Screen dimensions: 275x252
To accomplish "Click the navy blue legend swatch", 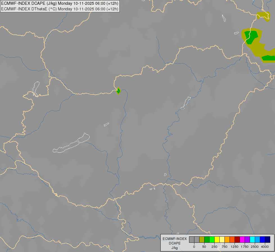I will pos(268,239).
